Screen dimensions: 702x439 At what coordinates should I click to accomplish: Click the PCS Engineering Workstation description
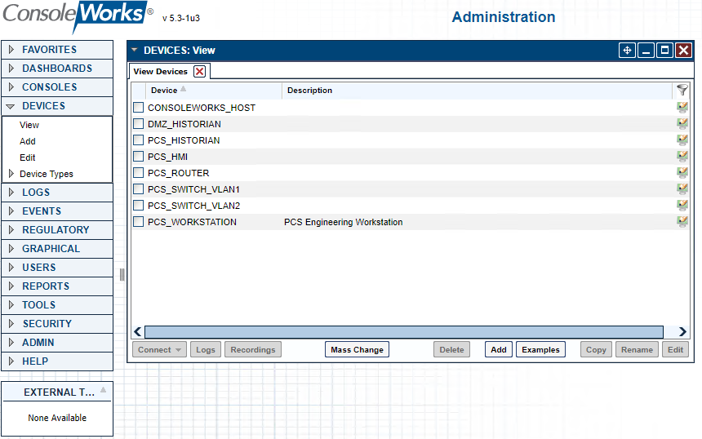point(344,222)
